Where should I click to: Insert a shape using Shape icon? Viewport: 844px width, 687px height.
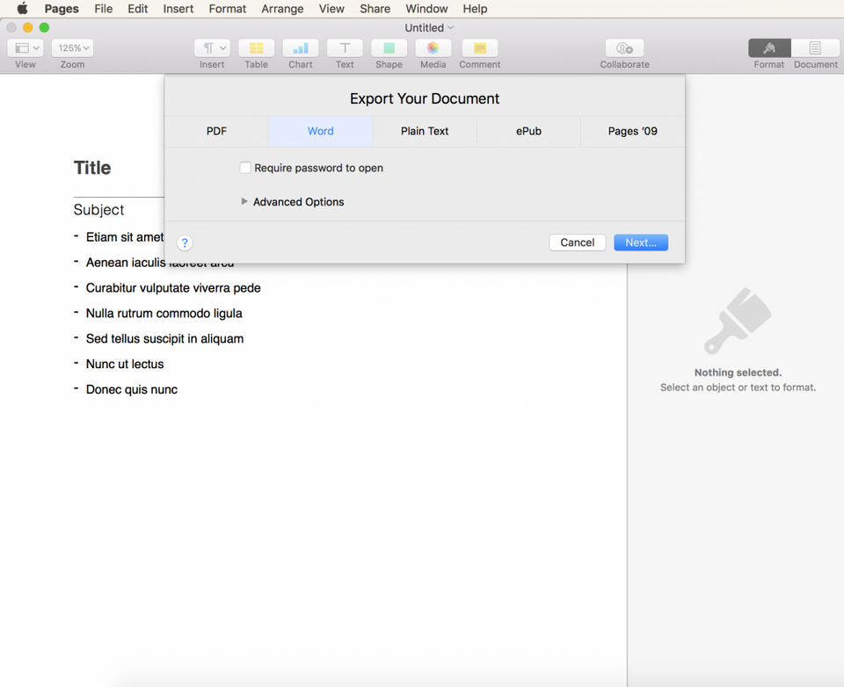point(389,48)
